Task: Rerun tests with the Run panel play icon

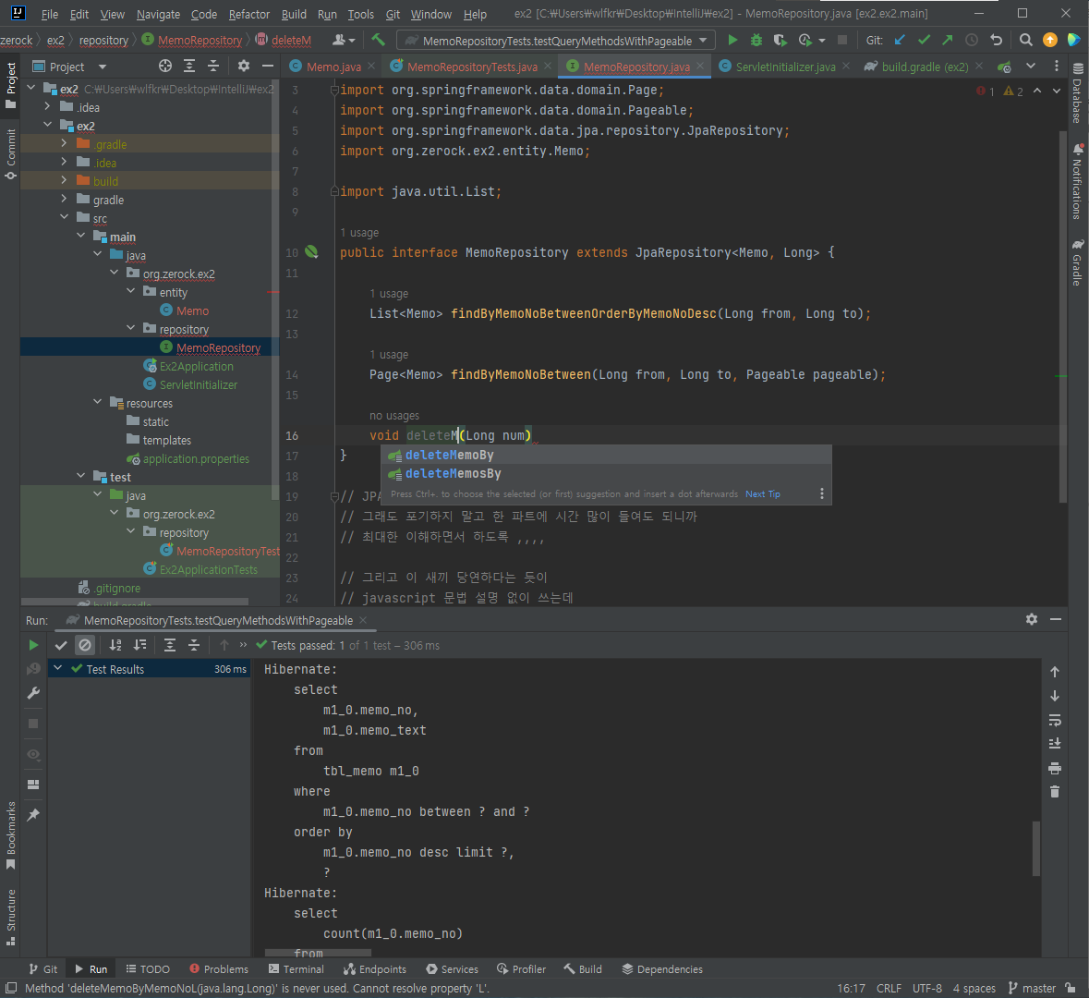Action: tap(32, 645)
